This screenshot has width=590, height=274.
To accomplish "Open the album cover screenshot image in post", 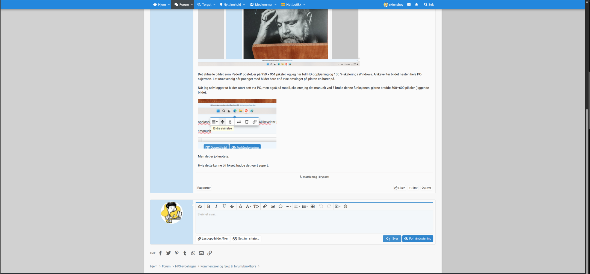I will click(x=279, y=38).
